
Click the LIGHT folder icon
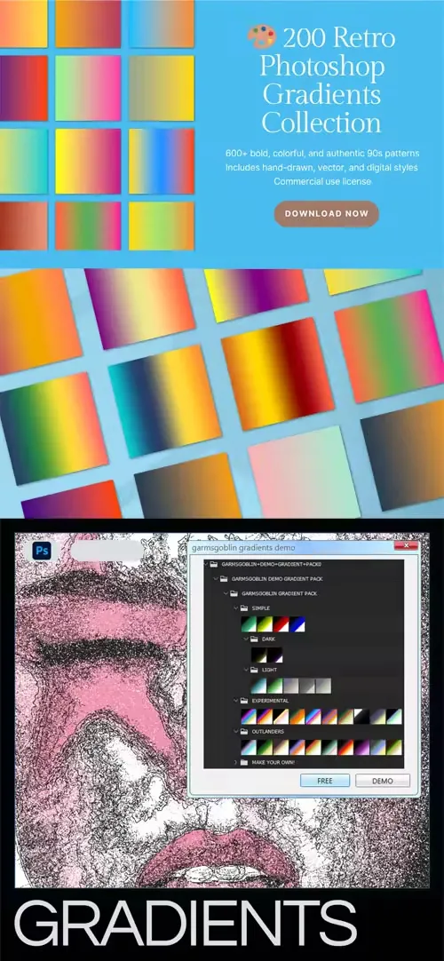tap(254, 670)
